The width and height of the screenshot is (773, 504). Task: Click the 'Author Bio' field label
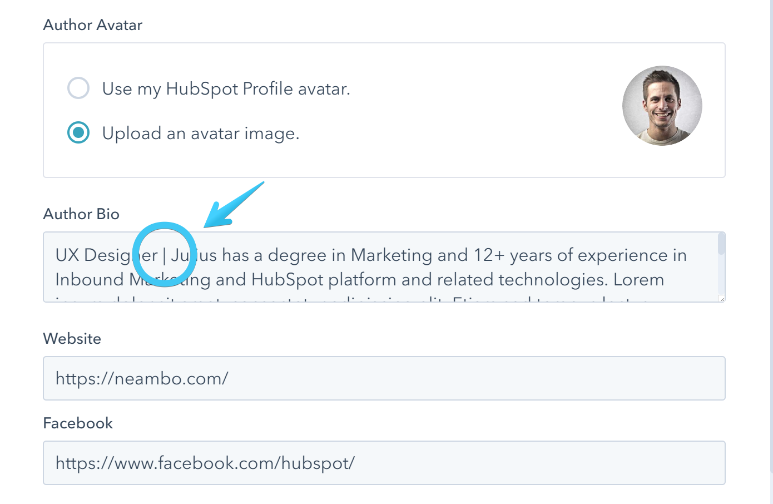pos(81,214)
